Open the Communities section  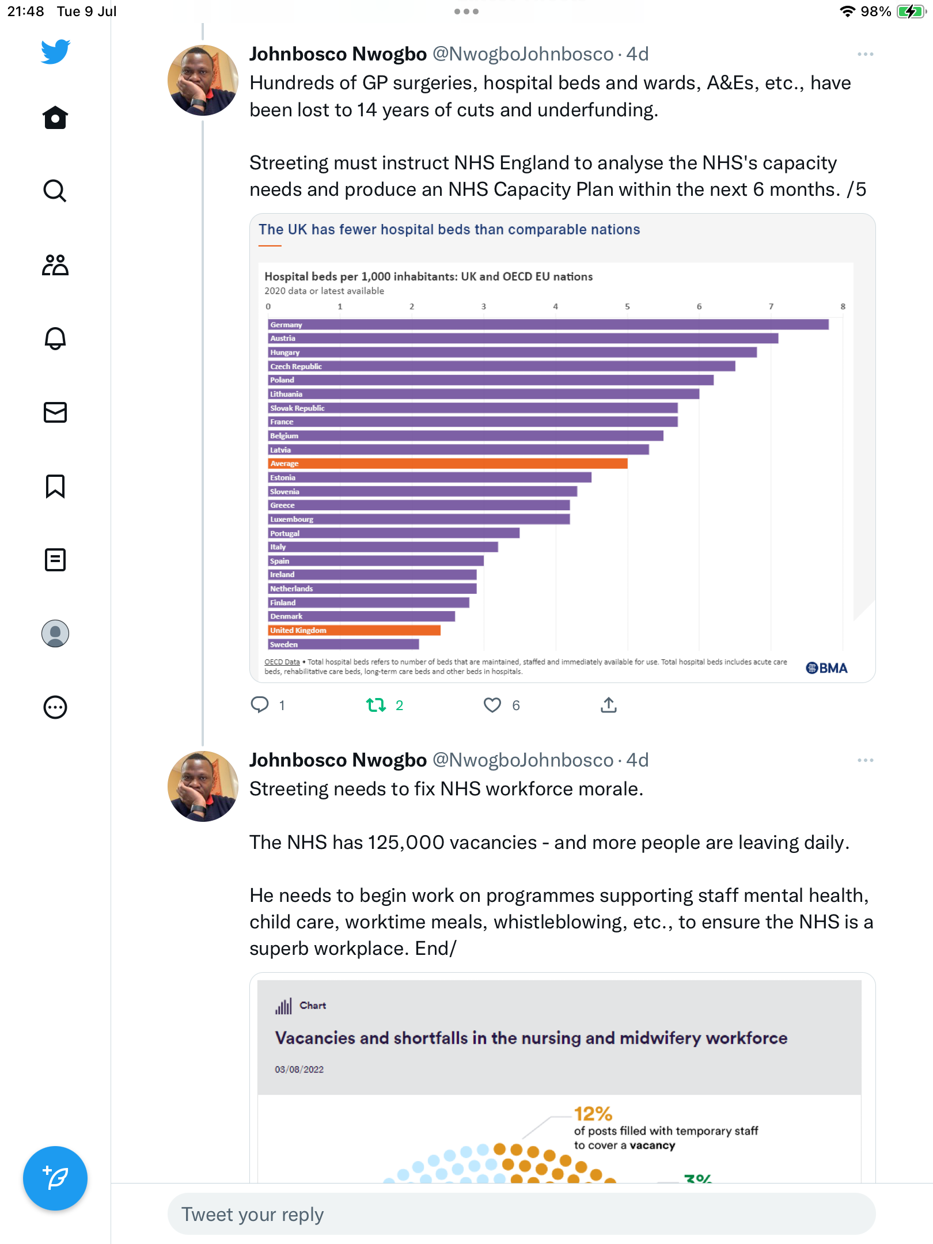55,265
